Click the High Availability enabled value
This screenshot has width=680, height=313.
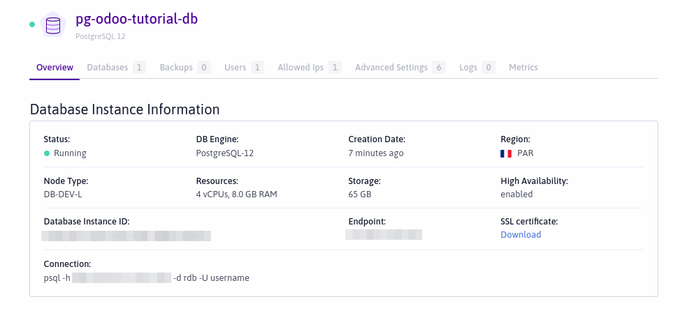click(x=516, y=194)
